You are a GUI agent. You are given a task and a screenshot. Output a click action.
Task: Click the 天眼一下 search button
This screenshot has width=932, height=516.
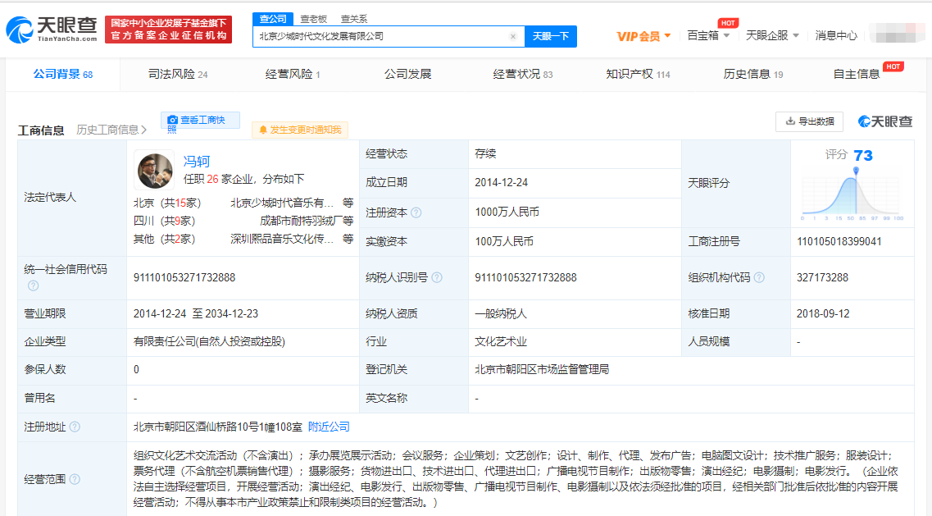tap(550, 36)
